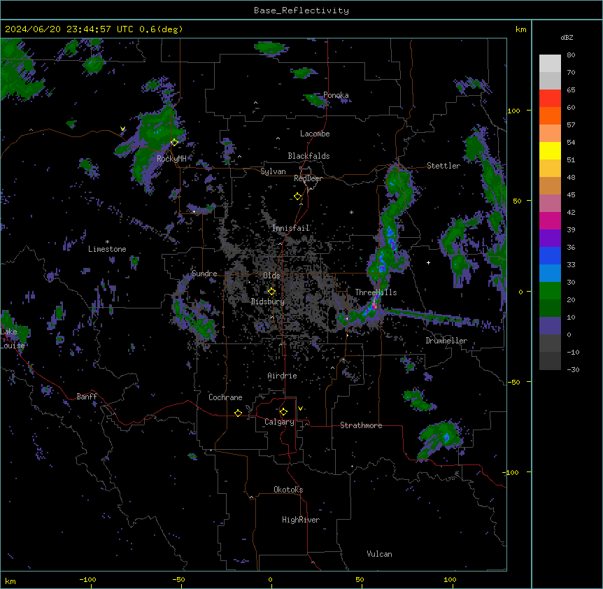Select the Olds label
The height and width of the screenshot is (589, 603).
pos(271,276)
